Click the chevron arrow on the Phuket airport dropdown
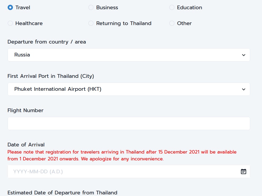This screenshot has width=262, height=196. (244, 89)
